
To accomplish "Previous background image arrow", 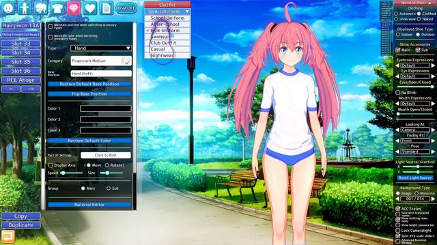I will [397, 199].
